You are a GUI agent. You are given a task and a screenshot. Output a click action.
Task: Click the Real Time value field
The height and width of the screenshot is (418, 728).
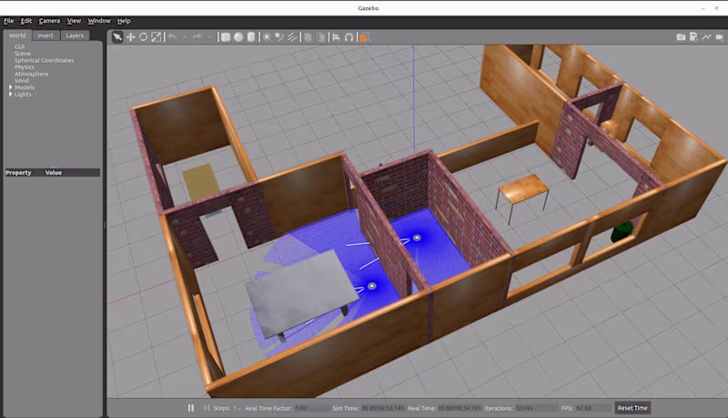click(x=460, y=408)
